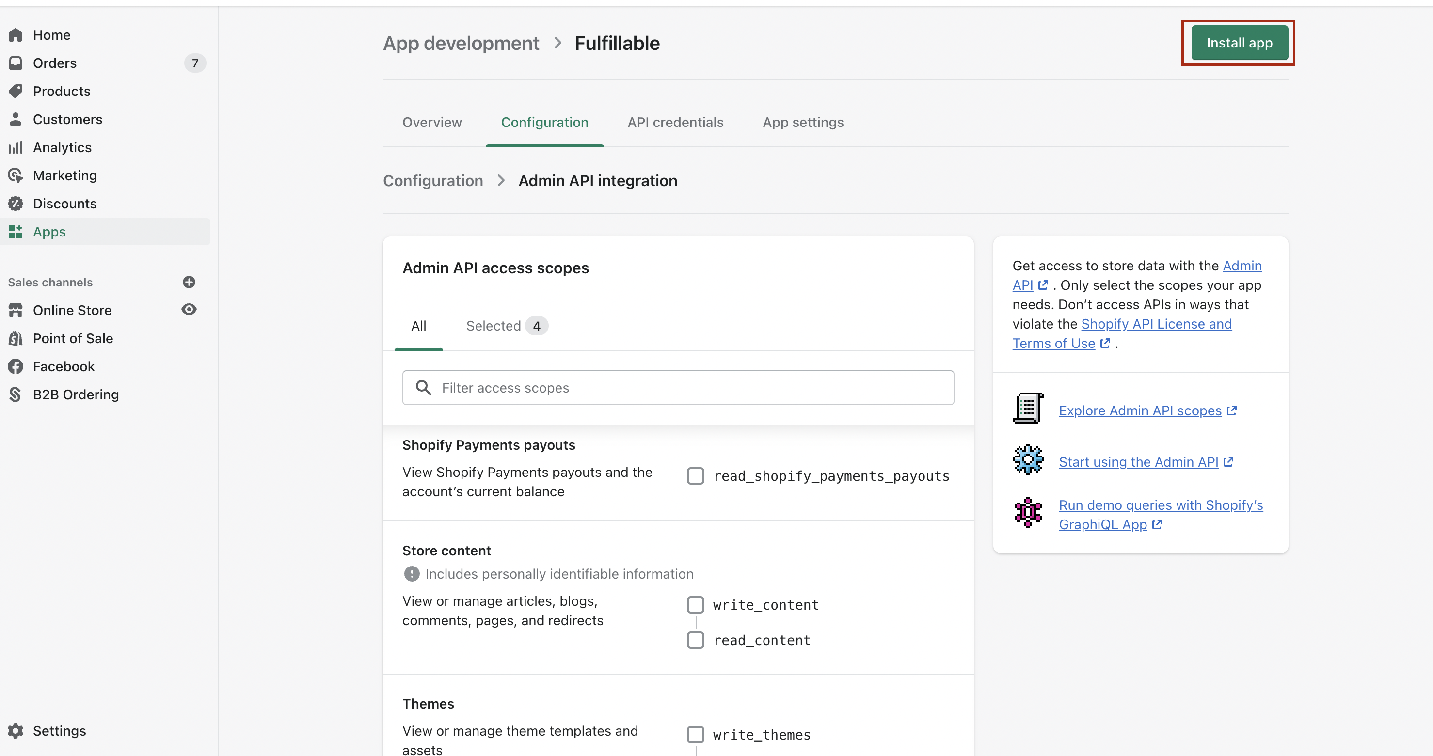The height and width of the screenshot is (756, 1433).
Task: Open the Overview tab
Action: (x=432, y=123)
